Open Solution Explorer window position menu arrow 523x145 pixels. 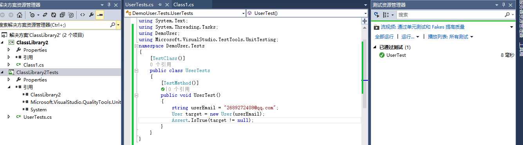102,5
